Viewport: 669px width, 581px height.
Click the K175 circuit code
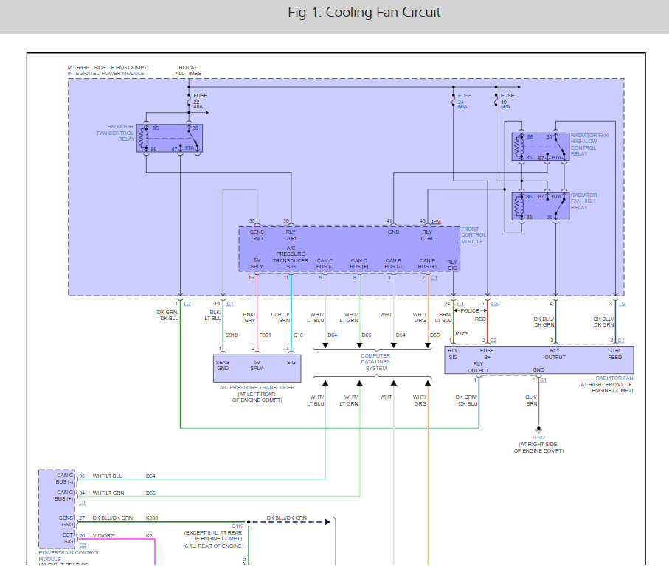click(461, 333)
